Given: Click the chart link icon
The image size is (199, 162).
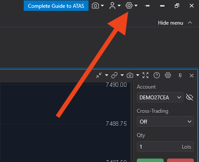Looking at the screenshot, I should [x=114, y=75].
